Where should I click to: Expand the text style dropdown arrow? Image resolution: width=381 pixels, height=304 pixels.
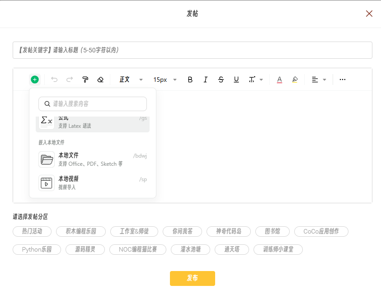pyautogui.click(x=261, y=80)
